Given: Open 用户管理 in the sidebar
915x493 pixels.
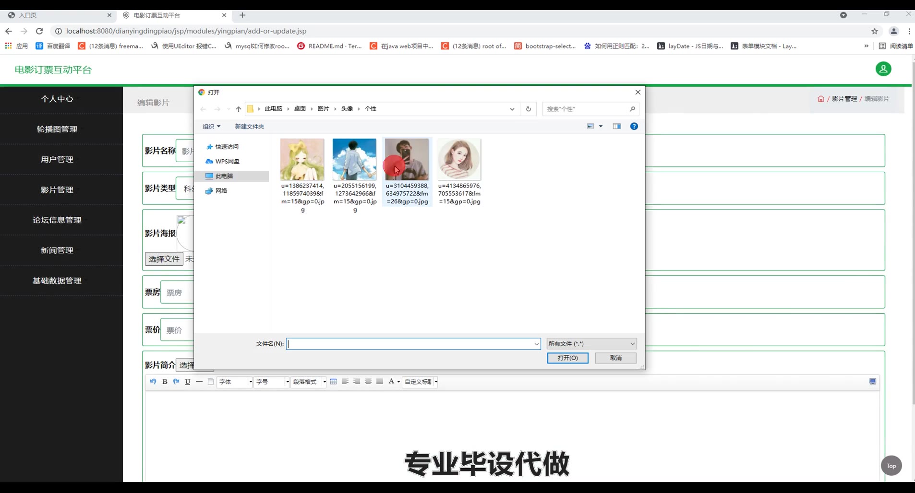Looking at the screenshot, I should coord(57,159).
